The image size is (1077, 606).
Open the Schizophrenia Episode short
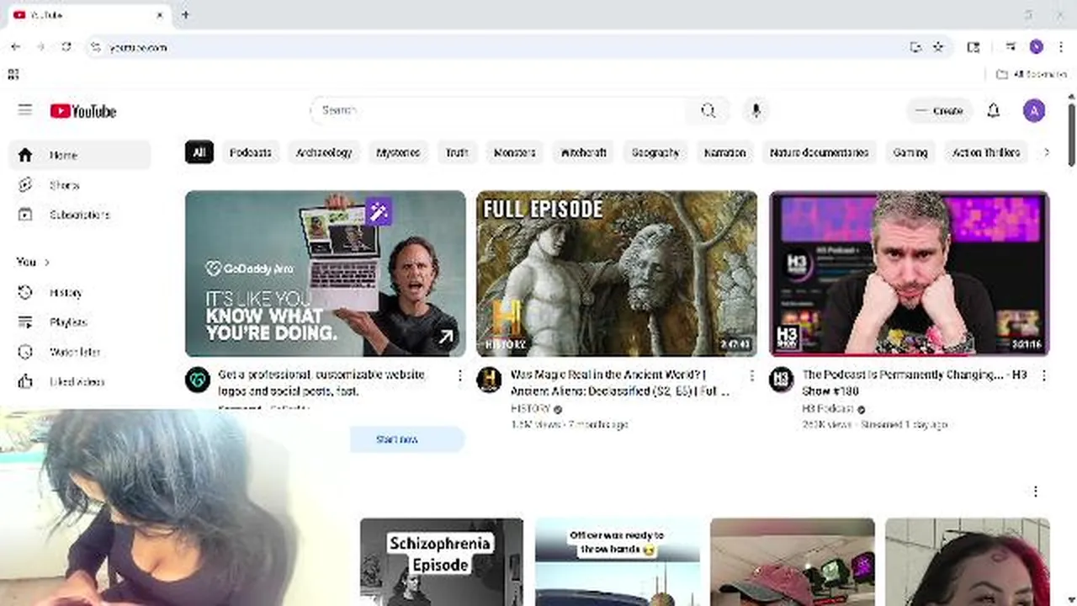point(442,561)
